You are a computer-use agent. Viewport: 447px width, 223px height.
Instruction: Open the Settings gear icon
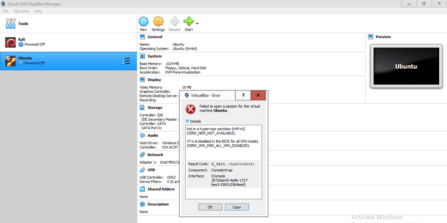[x=158, y=22]
